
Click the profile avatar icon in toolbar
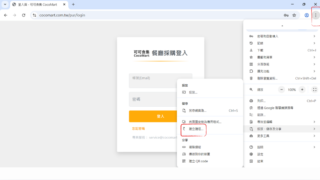(x=306, y=15)
